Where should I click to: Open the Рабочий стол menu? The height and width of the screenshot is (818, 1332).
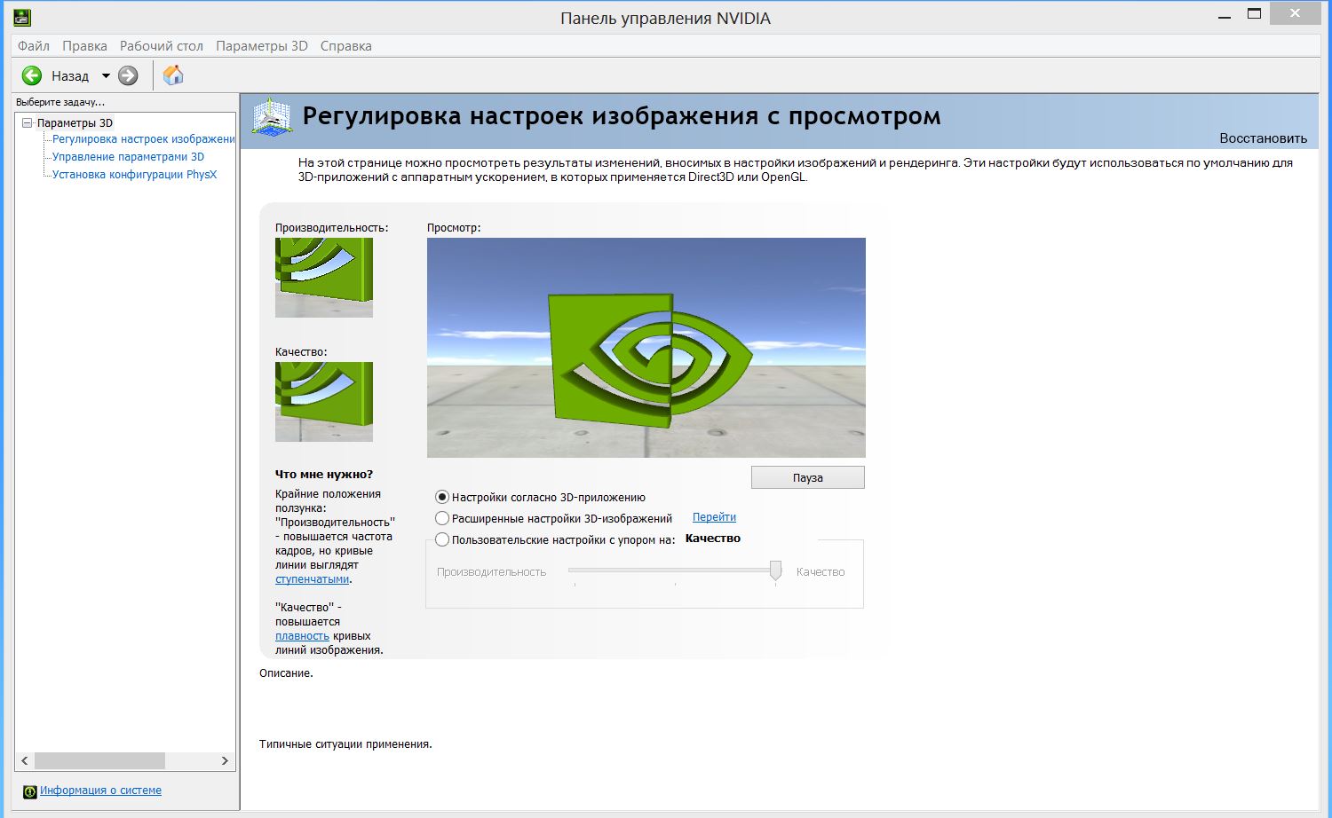[162, 46]
